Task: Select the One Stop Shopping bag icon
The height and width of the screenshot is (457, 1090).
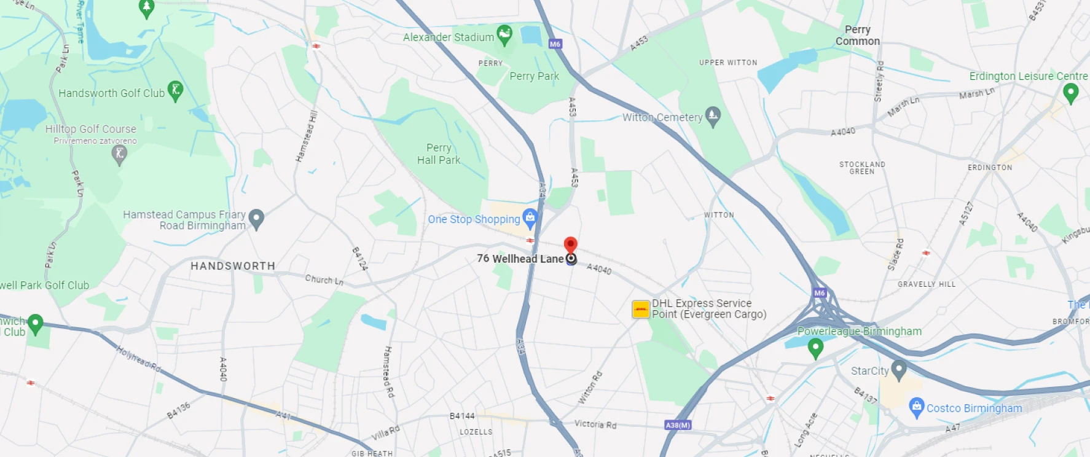Action: 530,218
